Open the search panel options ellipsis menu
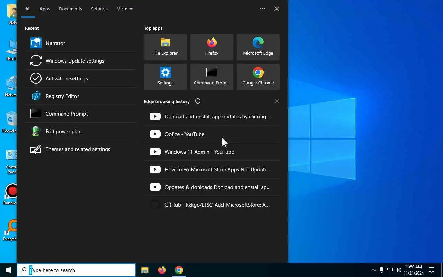Screen dimensions: 443x277 [x=262, y=9]
